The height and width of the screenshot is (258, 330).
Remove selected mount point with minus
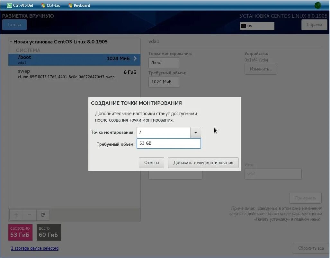click(x=30, y=215)
